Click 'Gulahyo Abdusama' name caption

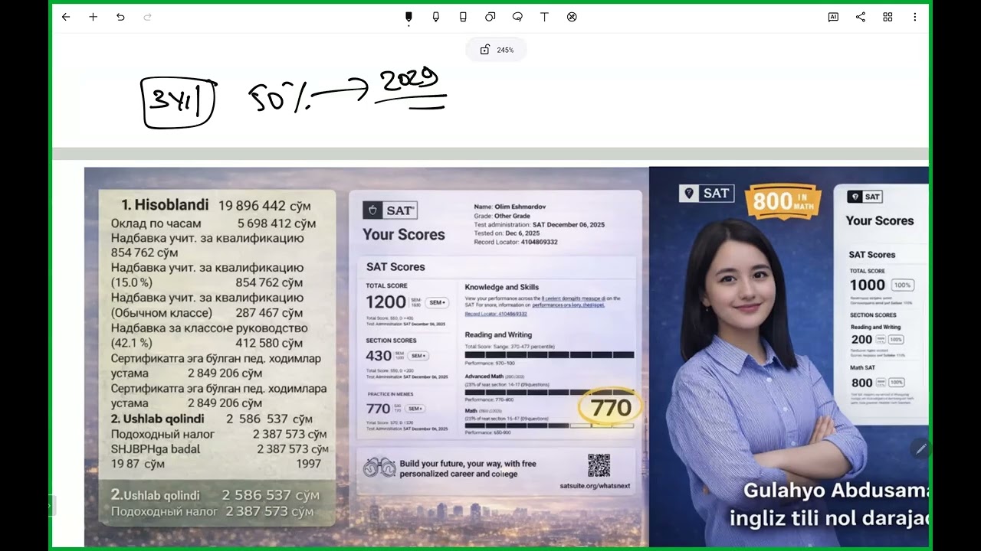tap(836, 490)
